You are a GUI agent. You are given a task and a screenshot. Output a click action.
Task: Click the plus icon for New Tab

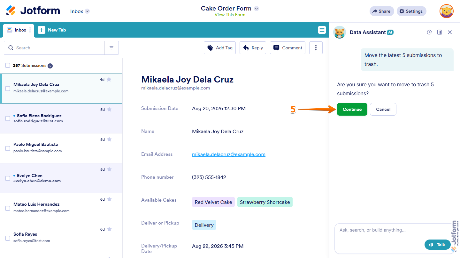pyautogui.click(x=42, y=30)
